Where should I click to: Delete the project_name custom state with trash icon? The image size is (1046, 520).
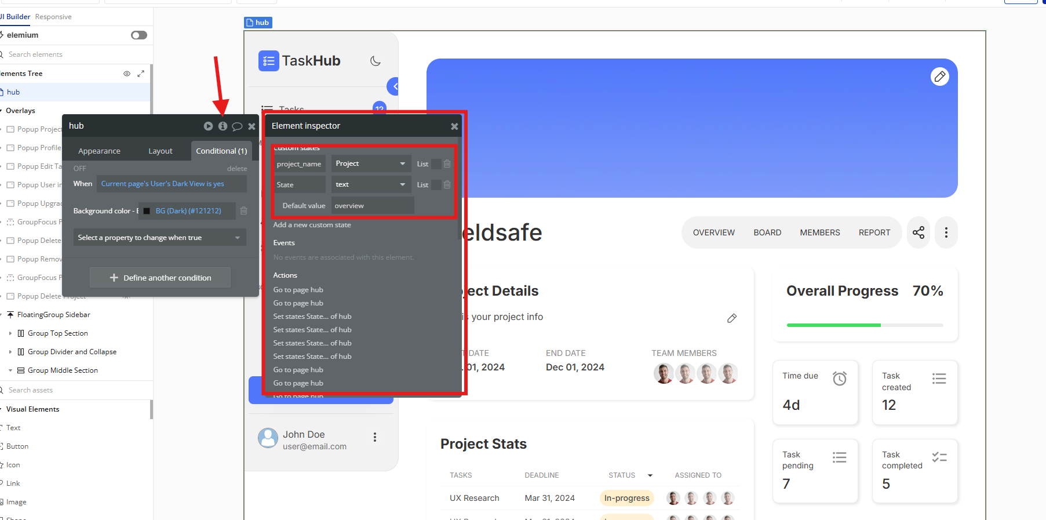pos(447,164)
